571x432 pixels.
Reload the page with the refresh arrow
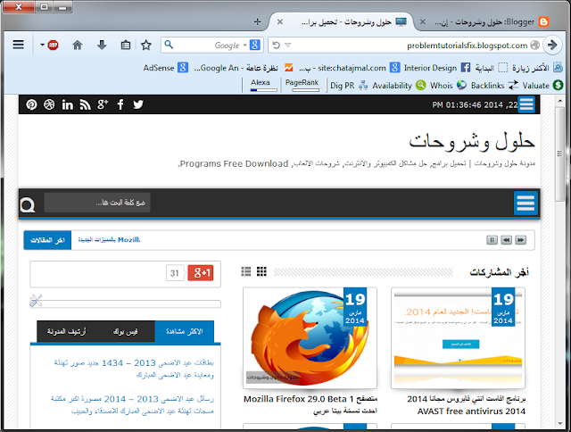[x=277, y=46]
